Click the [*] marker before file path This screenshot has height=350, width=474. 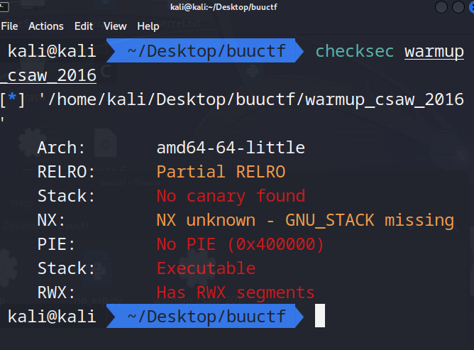(x=13, y=99)
